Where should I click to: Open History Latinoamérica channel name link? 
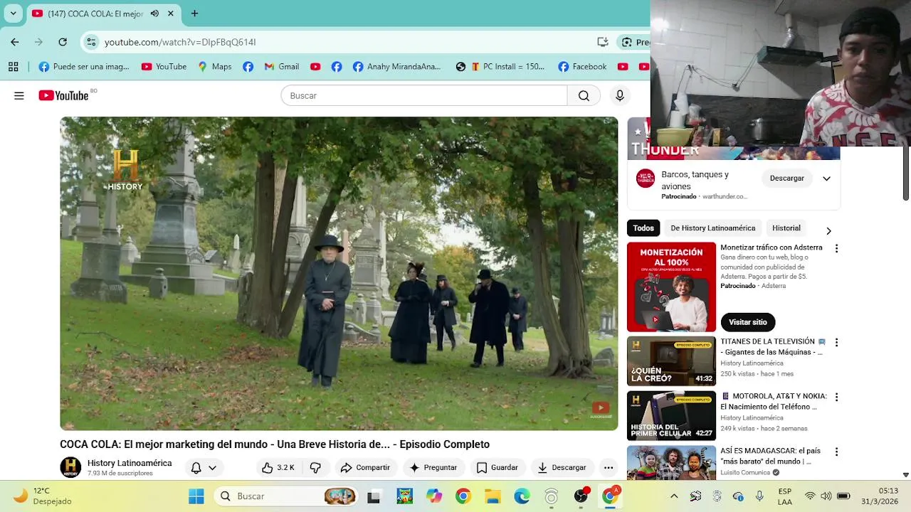click(130, 463)
